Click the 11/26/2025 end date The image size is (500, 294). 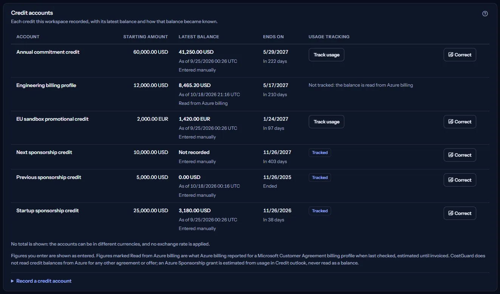click(277, 177)
